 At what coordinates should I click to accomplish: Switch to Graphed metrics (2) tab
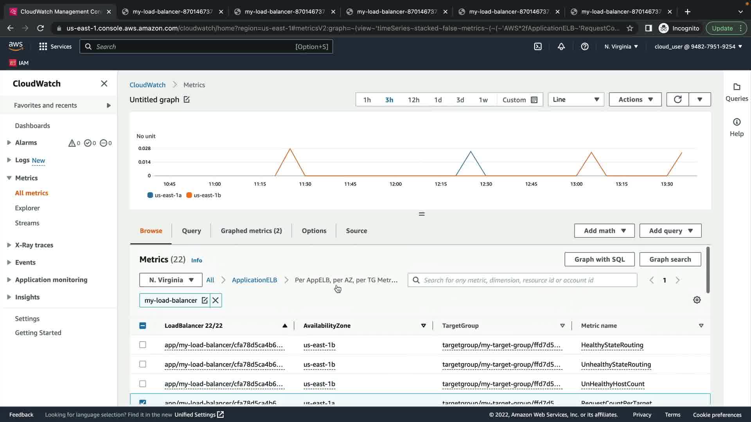coord(251,231)
